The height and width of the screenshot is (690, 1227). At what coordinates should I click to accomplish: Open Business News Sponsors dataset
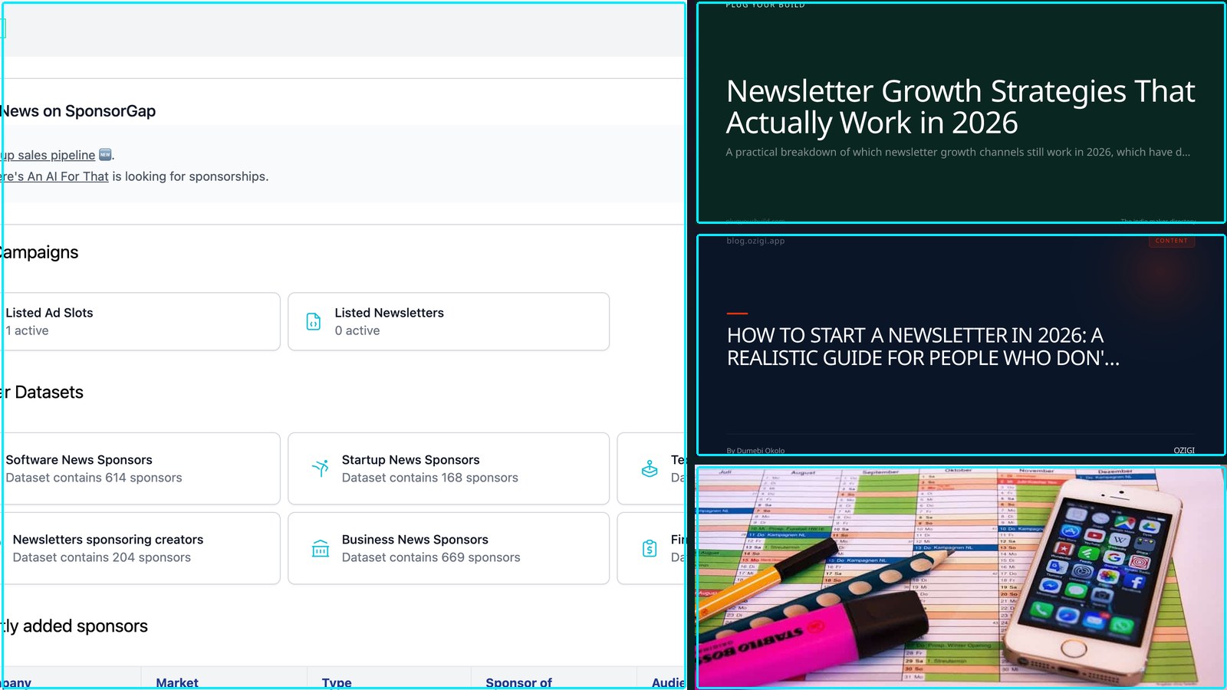(449, 548)
